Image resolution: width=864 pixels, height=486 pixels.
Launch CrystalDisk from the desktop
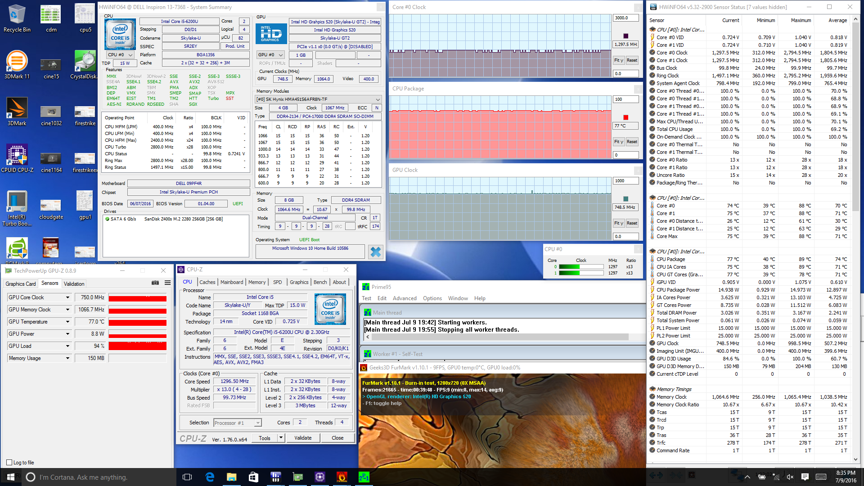(85, 65)
